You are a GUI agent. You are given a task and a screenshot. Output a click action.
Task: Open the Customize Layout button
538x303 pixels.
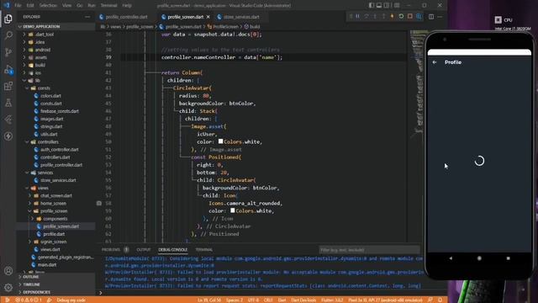pyautogui.click(x=397, y=5)
